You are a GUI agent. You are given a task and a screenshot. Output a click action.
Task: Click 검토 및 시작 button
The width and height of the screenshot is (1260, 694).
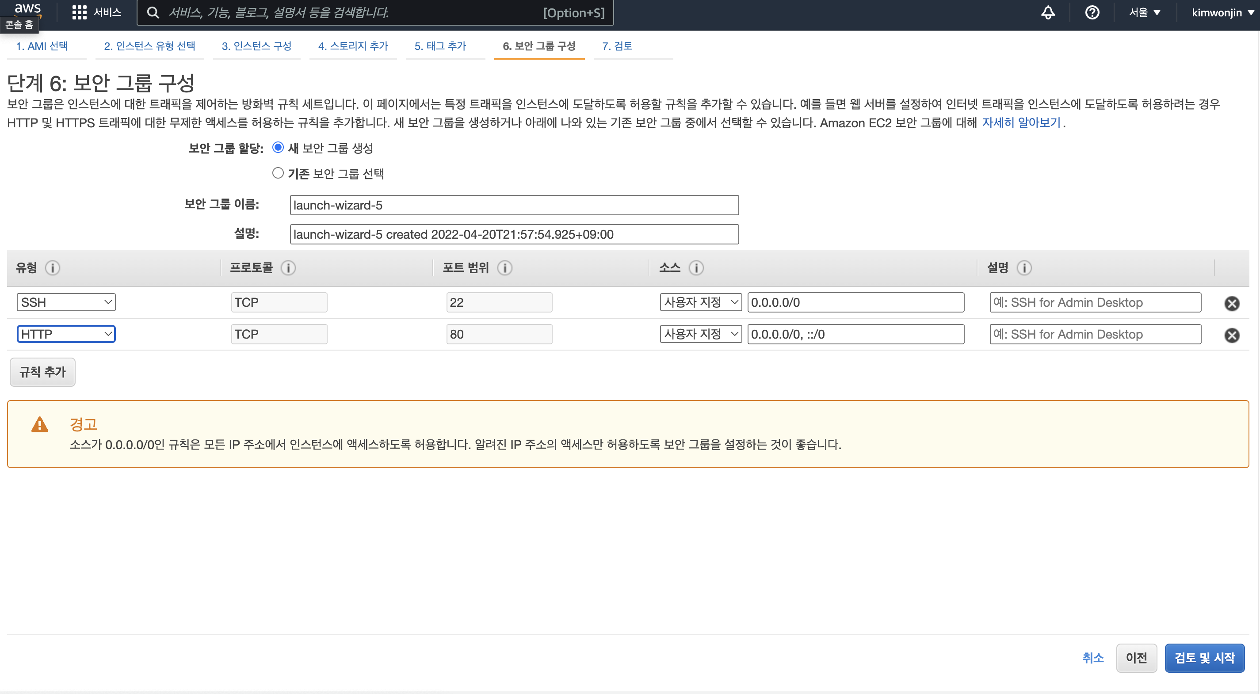click(x=1204, y=658)
